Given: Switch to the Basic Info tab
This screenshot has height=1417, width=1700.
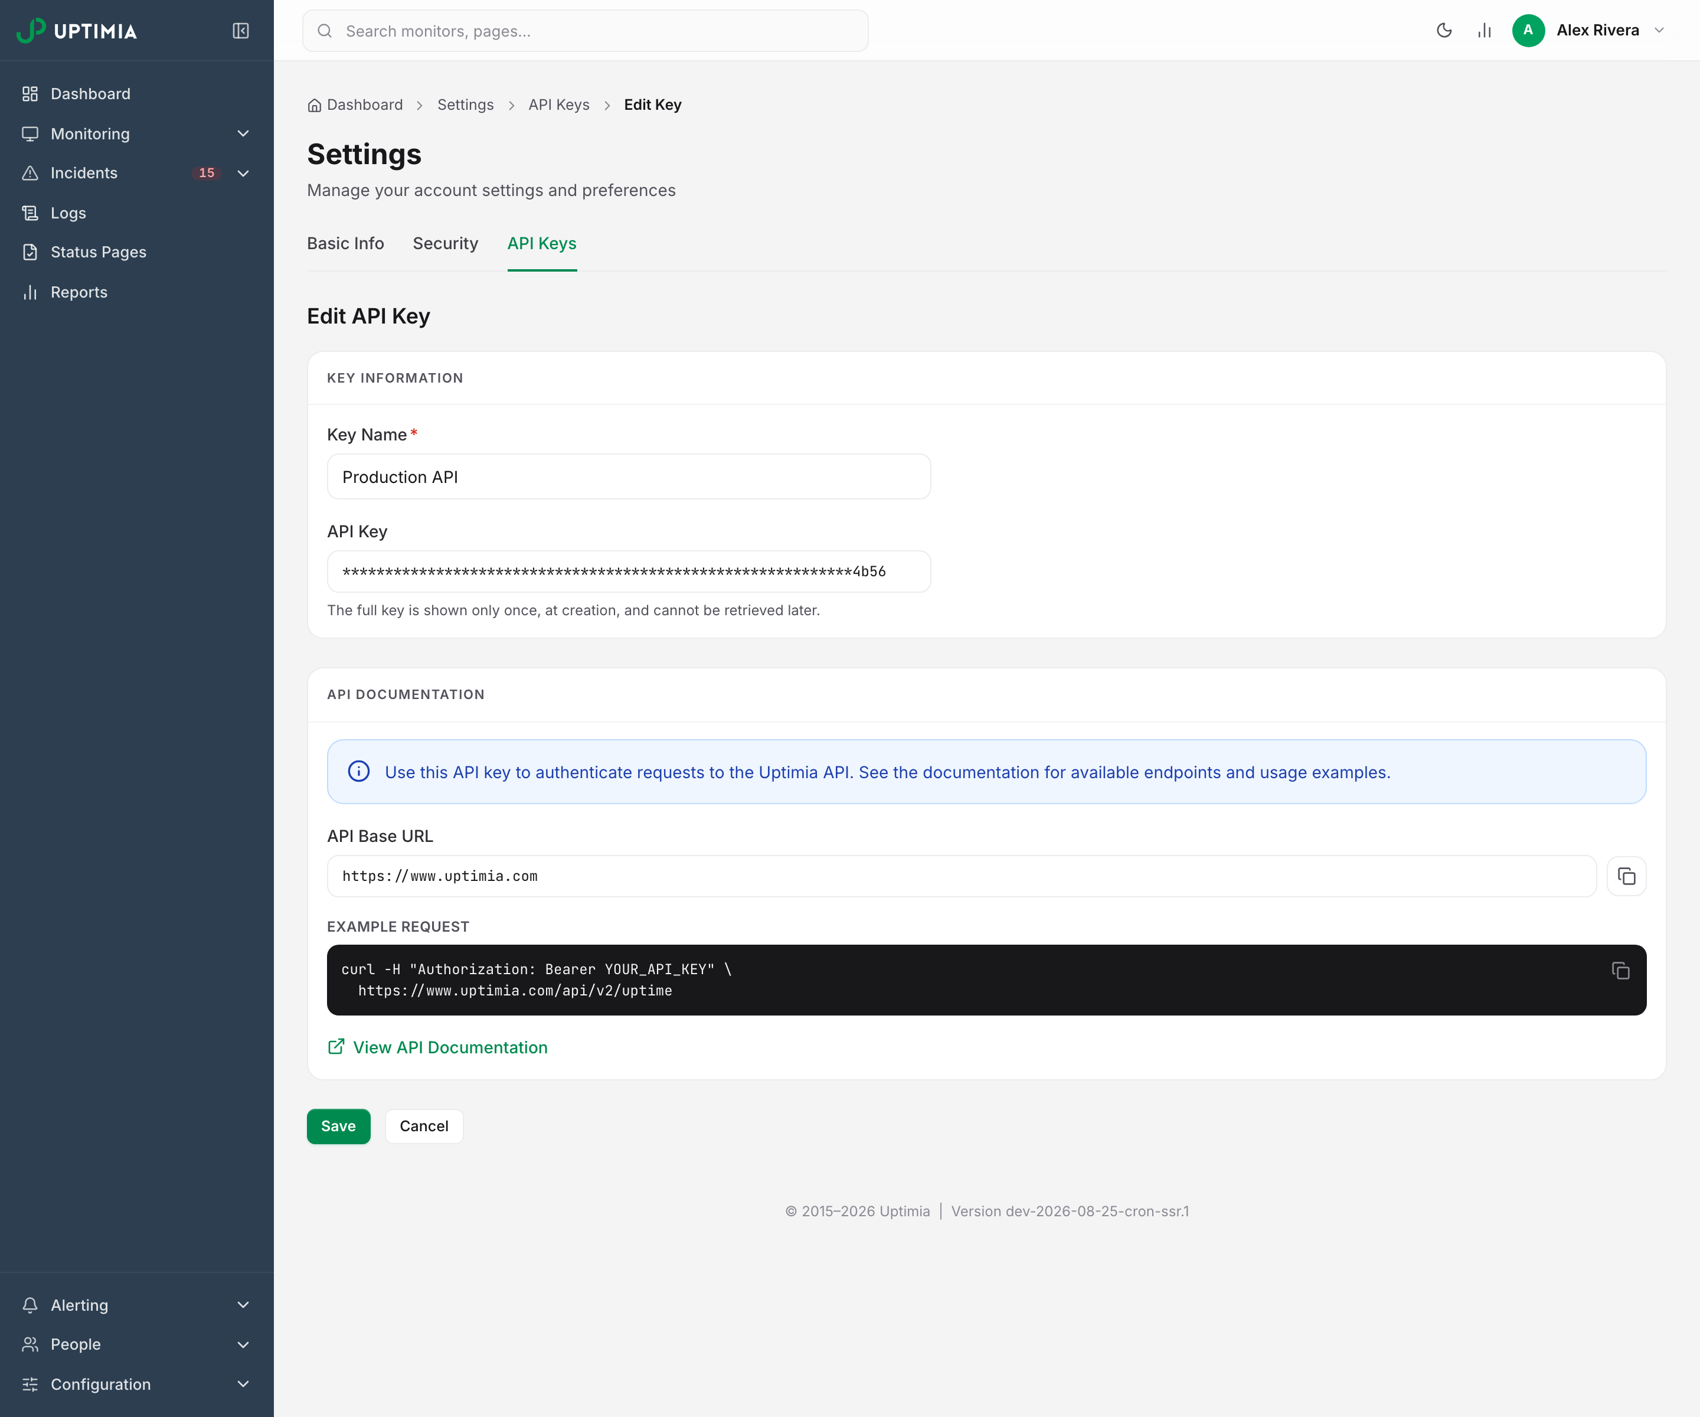Looking at the screenshot, I should click(x=345, y=244).
